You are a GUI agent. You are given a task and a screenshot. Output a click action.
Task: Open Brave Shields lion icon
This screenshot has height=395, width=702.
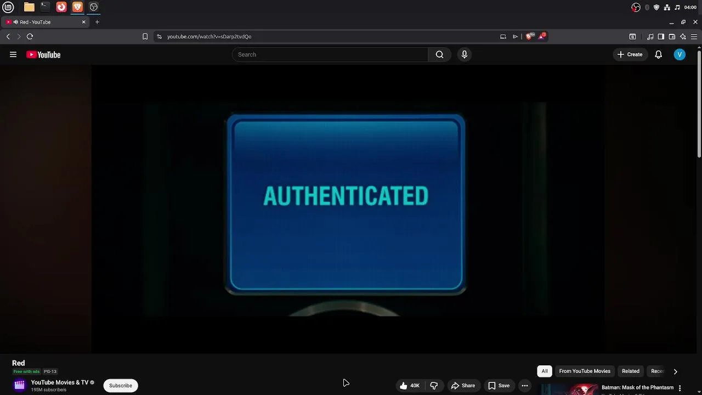pos(529,36)
